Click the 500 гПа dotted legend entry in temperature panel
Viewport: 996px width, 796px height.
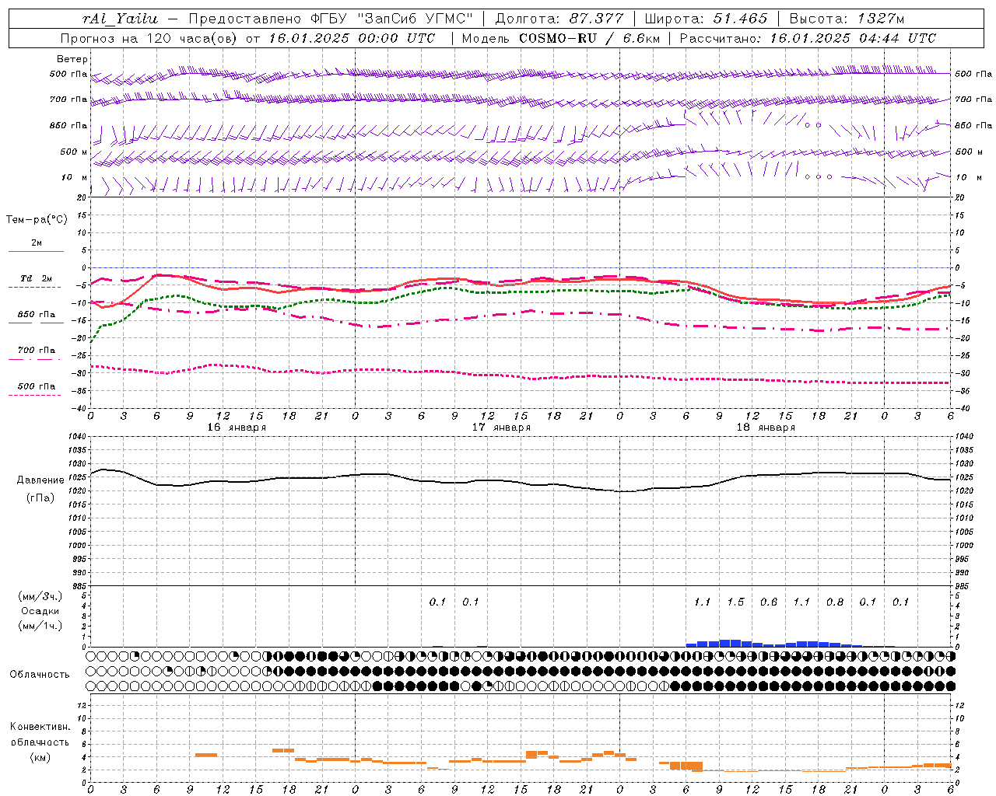coord(37,386)
